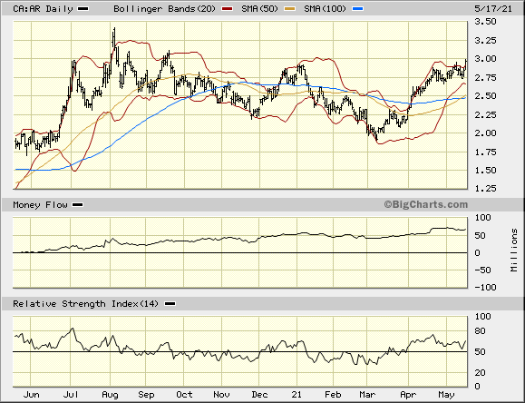Click the 3.50 price axis label
The width and height of the screenshot is (525, 403).
coord(485,22)
